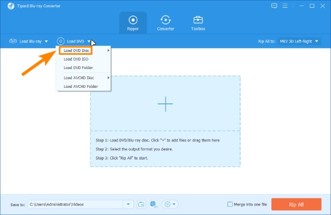Choose Load AVCHD Folder from menu
Screen dimensions: 331x215
(83, 86)
